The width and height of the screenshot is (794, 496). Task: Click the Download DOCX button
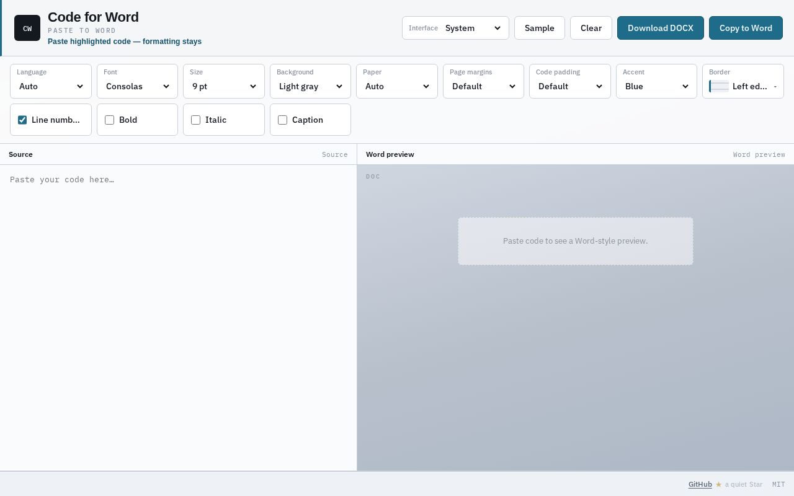coord(661,28)
